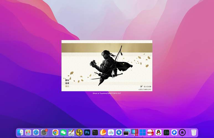The height and width of the screenshot is (138, 214).
Task: Launch Safari from the Dock
Action: coord(36,132)
